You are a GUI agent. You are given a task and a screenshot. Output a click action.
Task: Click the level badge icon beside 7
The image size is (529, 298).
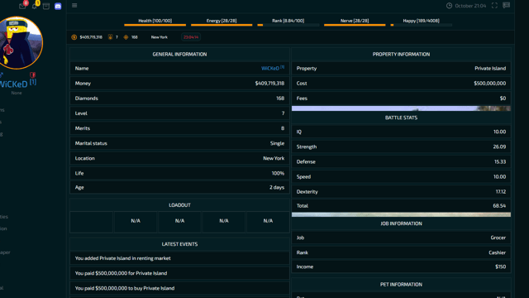(110, 37)
